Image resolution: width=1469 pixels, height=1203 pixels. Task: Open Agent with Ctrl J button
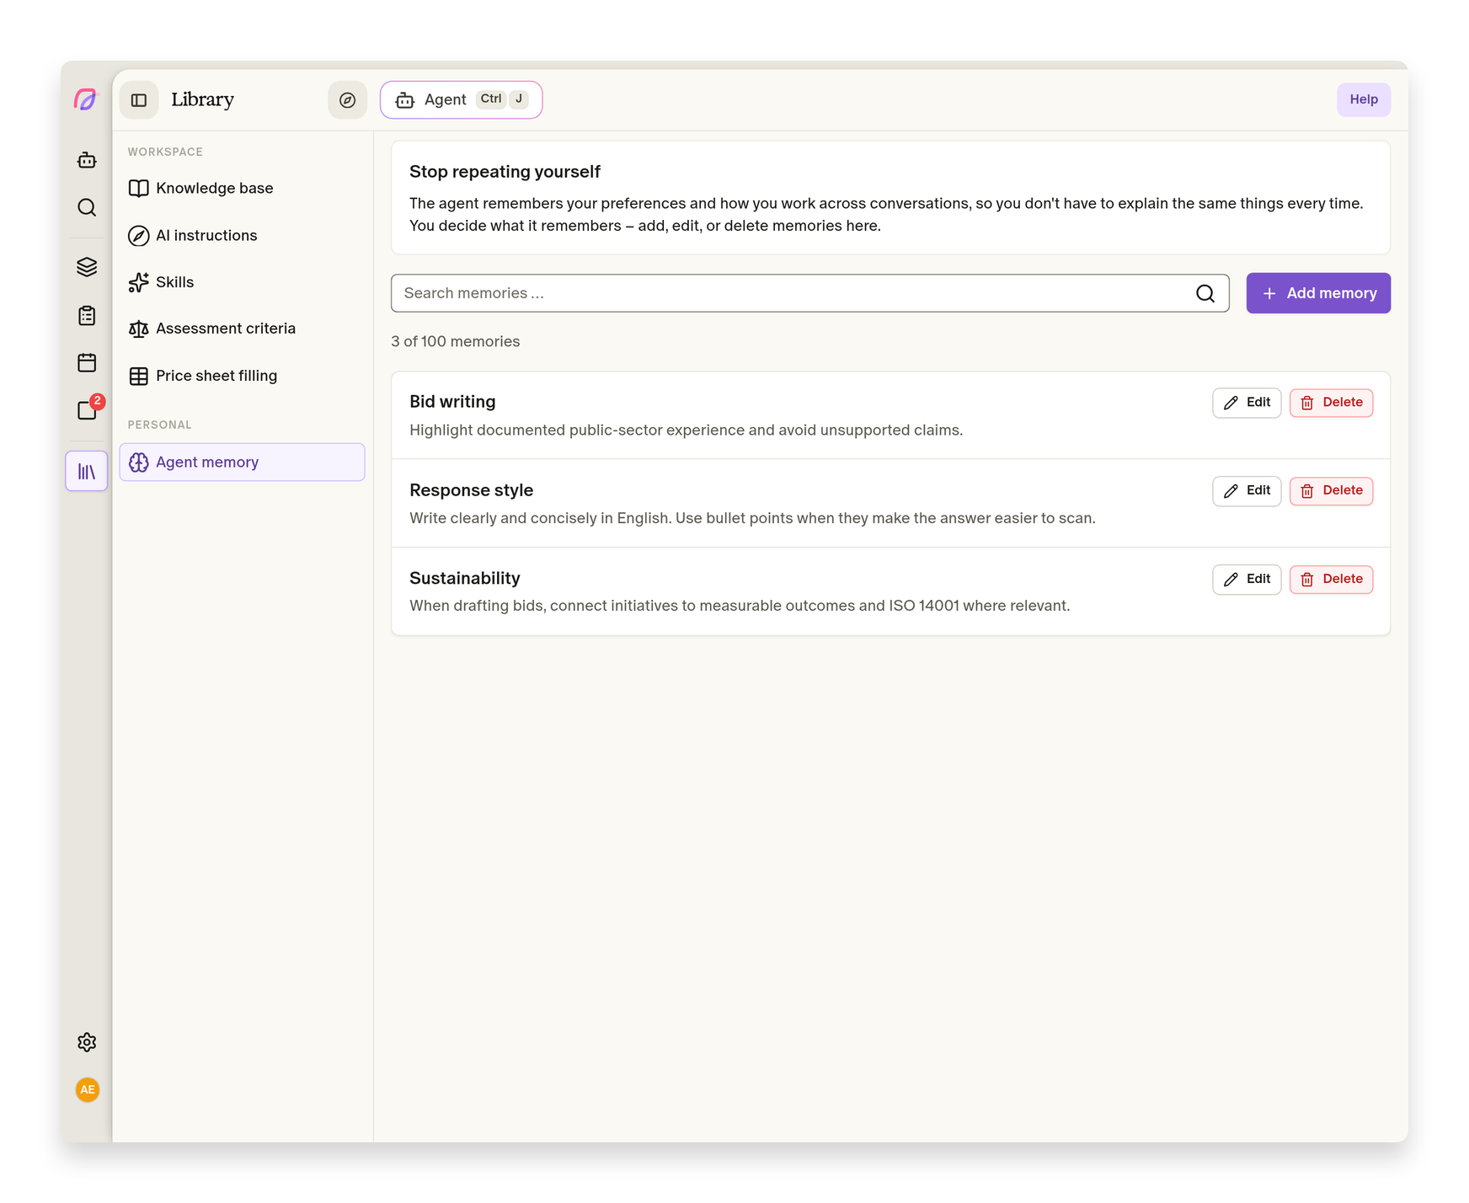pos(461,100)
